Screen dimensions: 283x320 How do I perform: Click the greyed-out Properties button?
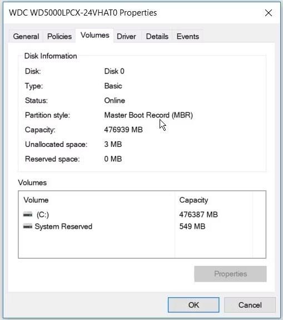[230, 274]
